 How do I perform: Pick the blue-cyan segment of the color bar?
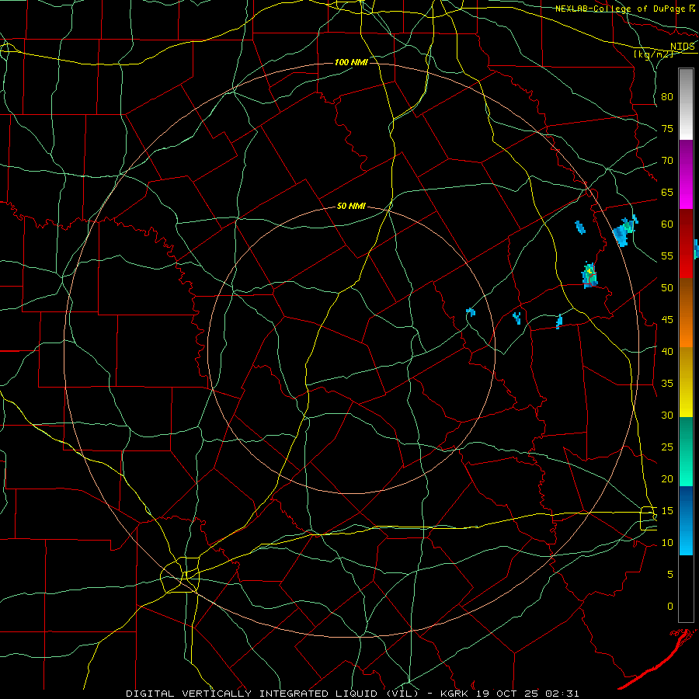686,520
